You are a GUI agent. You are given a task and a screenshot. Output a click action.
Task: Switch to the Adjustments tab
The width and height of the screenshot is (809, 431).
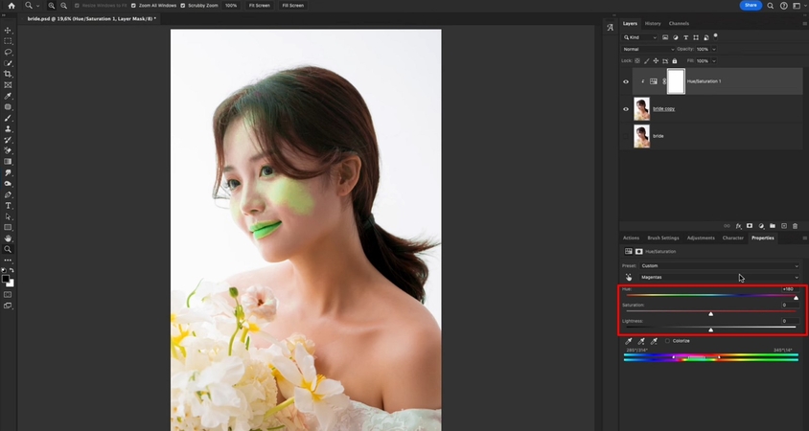(701, 238)
